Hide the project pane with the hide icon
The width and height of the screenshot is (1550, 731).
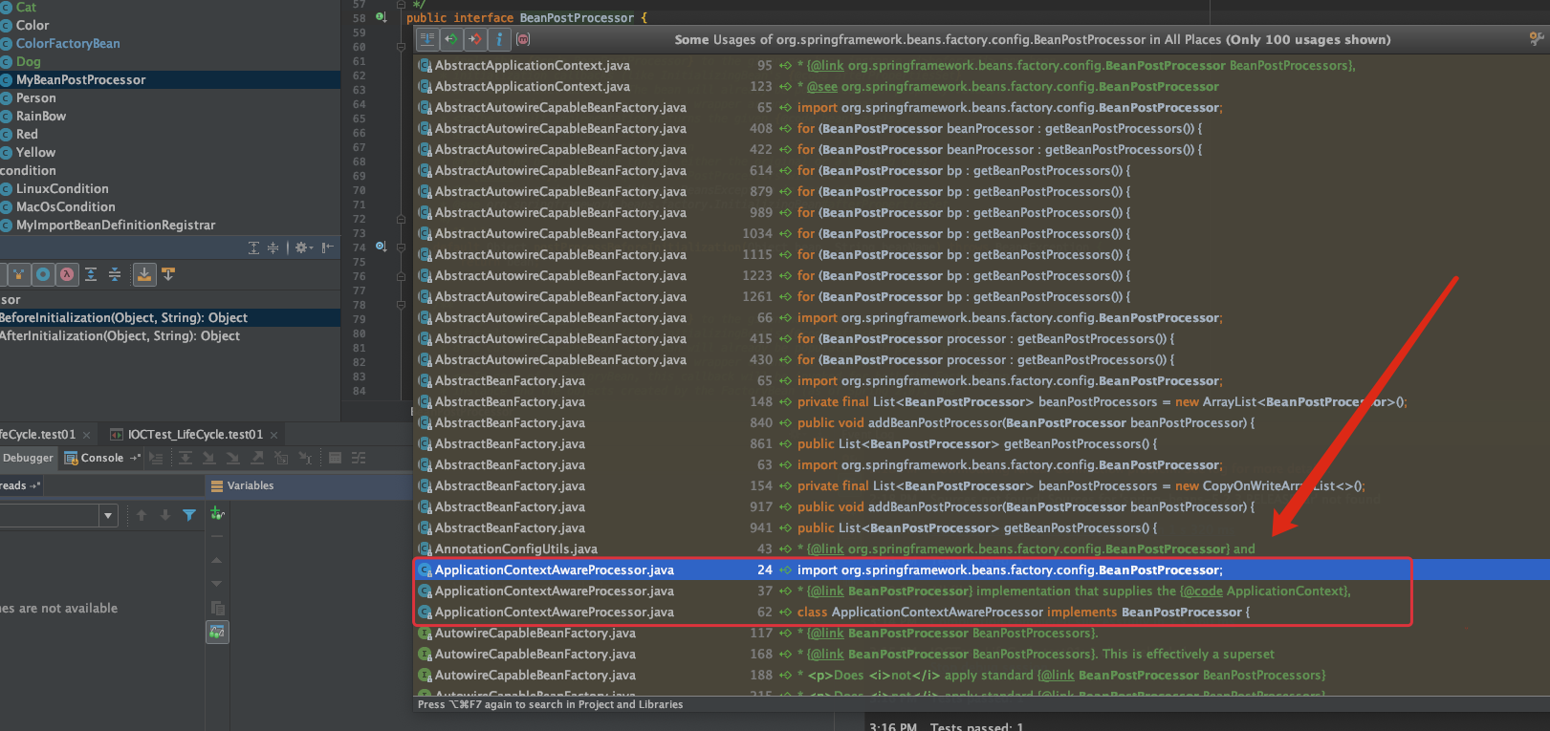[x=327, y=247]
